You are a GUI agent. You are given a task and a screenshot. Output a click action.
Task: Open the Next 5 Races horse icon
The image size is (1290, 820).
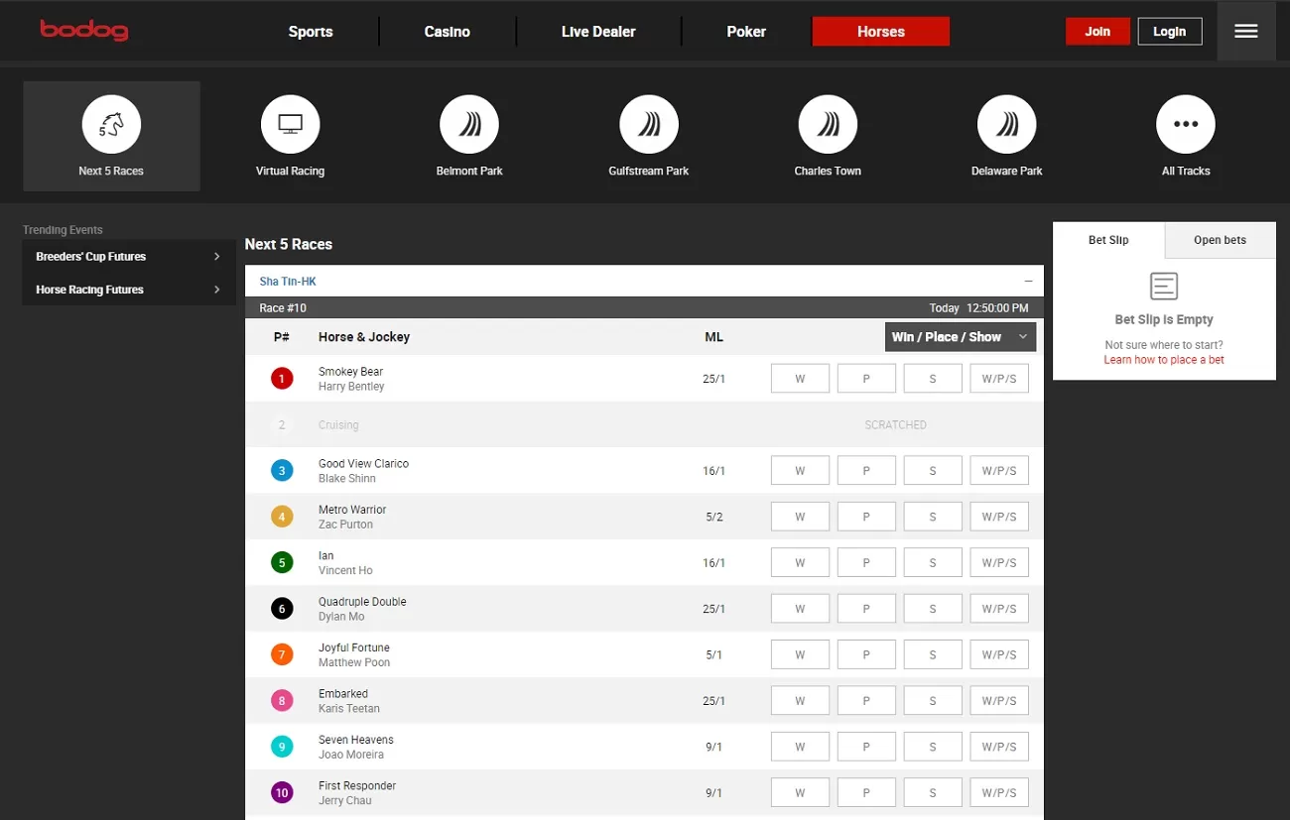(111, 125)
